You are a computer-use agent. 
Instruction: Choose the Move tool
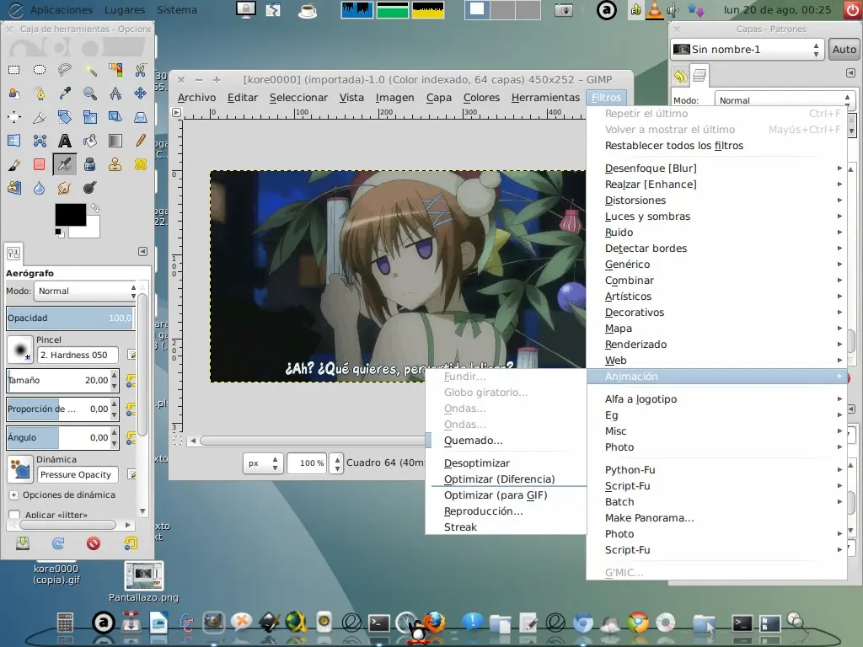tap(141, 94)
